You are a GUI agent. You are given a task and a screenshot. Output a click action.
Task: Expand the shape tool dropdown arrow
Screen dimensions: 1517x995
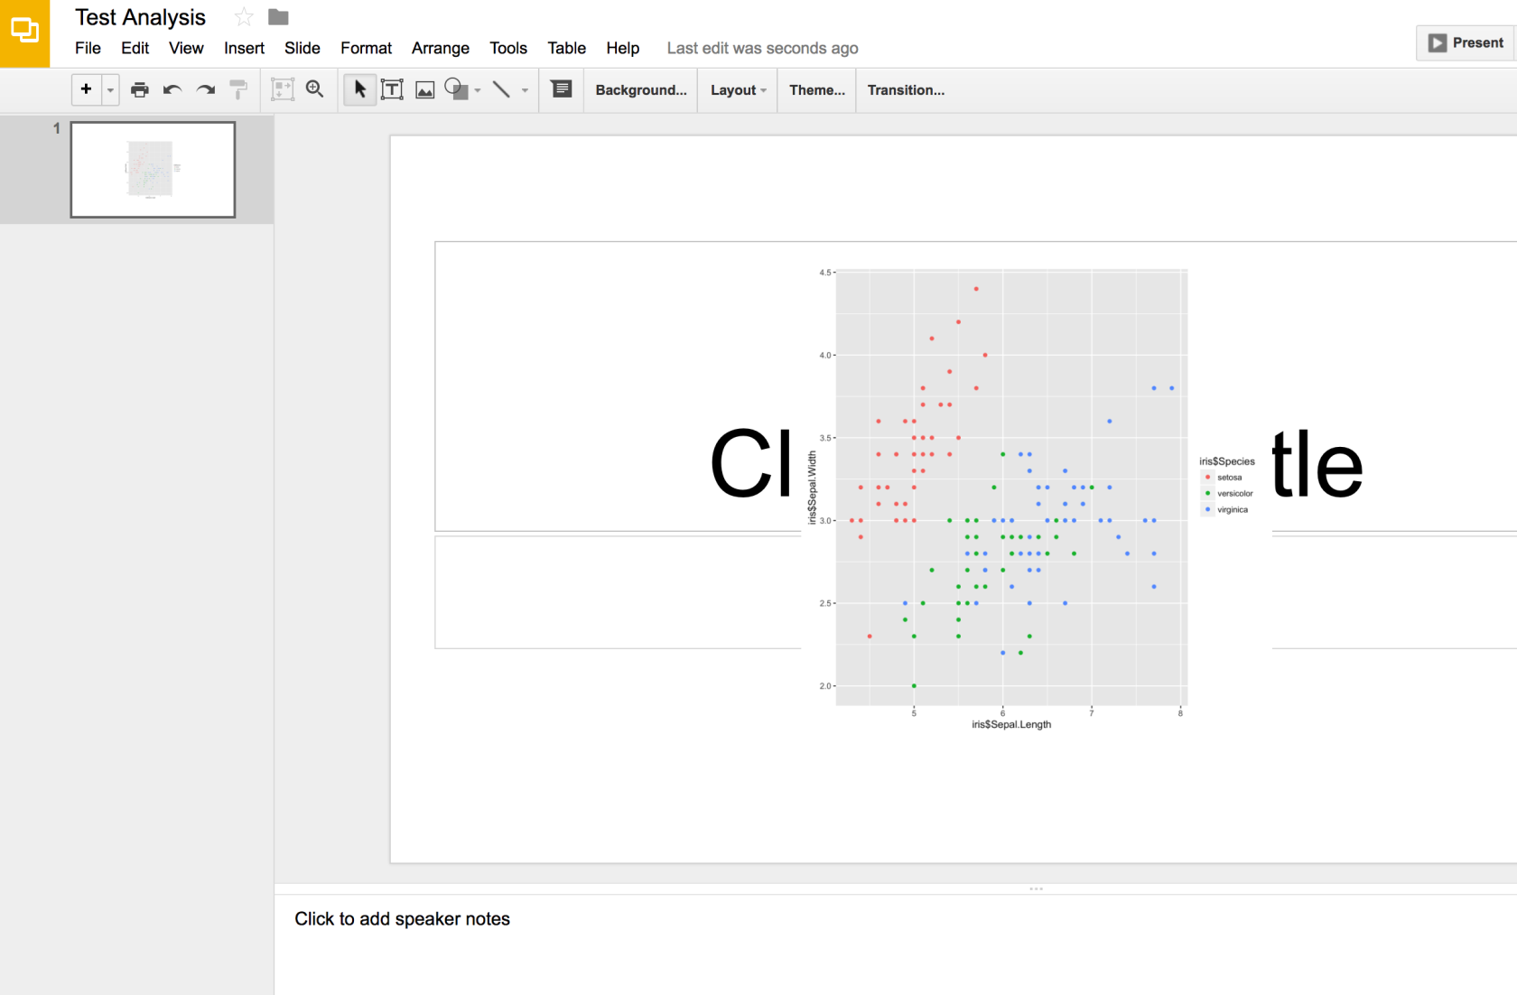tap(478, 90)
